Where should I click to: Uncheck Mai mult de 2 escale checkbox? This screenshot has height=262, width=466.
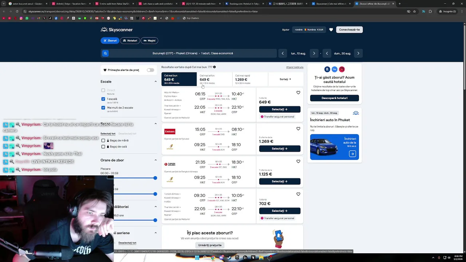(x=103, y=108)
